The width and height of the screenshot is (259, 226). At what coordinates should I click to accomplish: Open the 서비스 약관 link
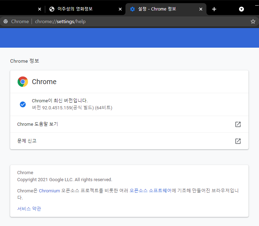[29, 209]
